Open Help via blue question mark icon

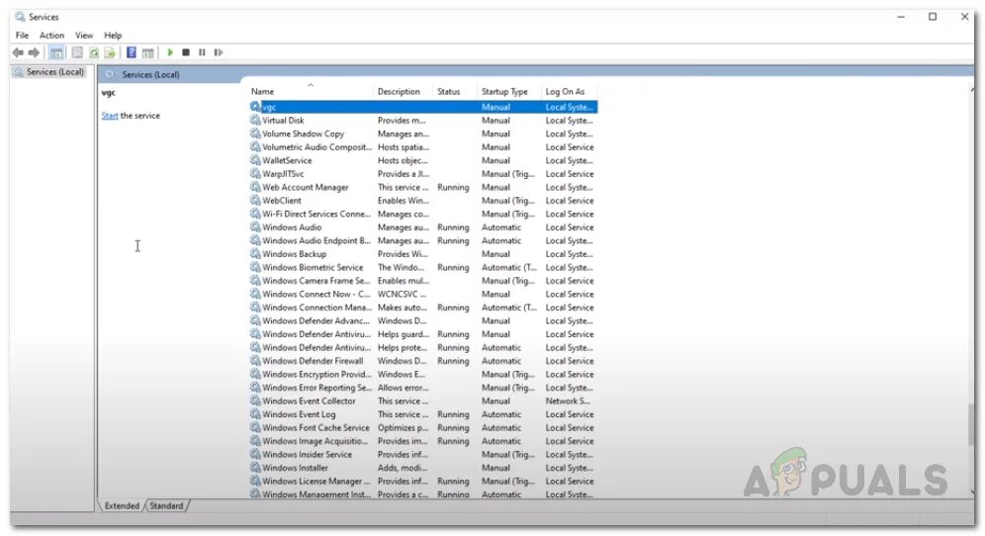click(132, 52)
